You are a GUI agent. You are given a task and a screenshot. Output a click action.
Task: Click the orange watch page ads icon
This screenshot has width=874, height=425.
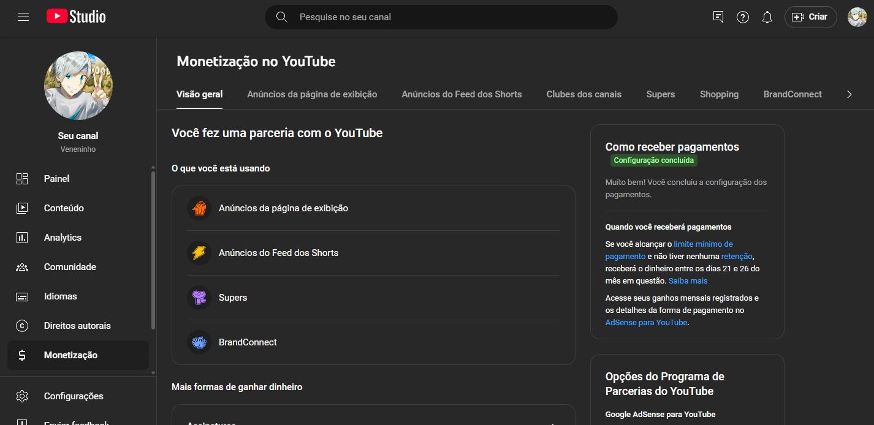tap(199, 208)
